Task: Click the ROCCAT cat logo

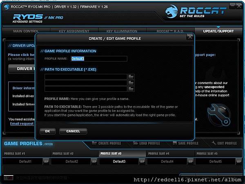Action: 171,11
